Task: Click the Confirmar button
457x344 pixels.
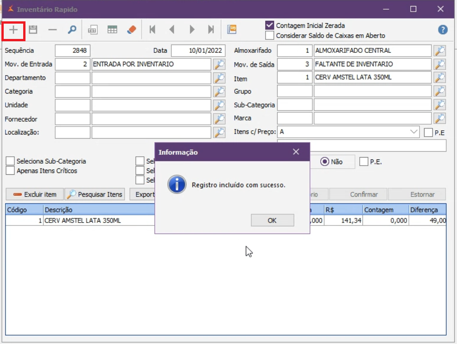Action: (x=358, y=194)
